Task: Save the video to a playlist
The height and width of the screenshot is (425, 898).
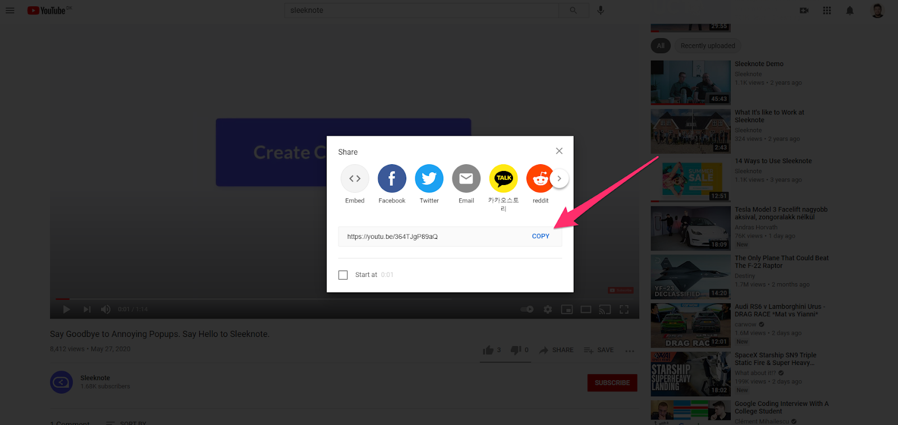Action: [598, 350]
